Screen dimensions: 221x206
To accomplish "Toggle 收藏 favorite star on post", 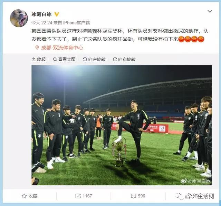I will click(x=30, y=196).
